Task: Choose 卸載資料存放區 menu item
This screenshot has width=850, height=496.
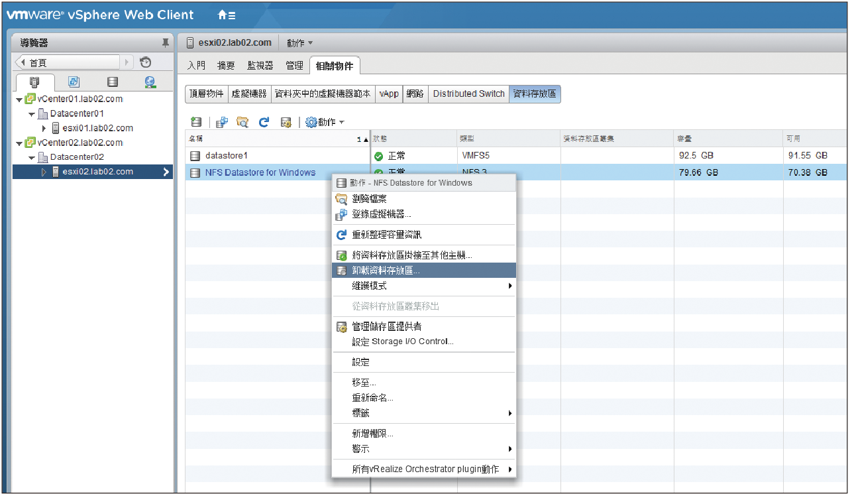Action: pos(424,271)
